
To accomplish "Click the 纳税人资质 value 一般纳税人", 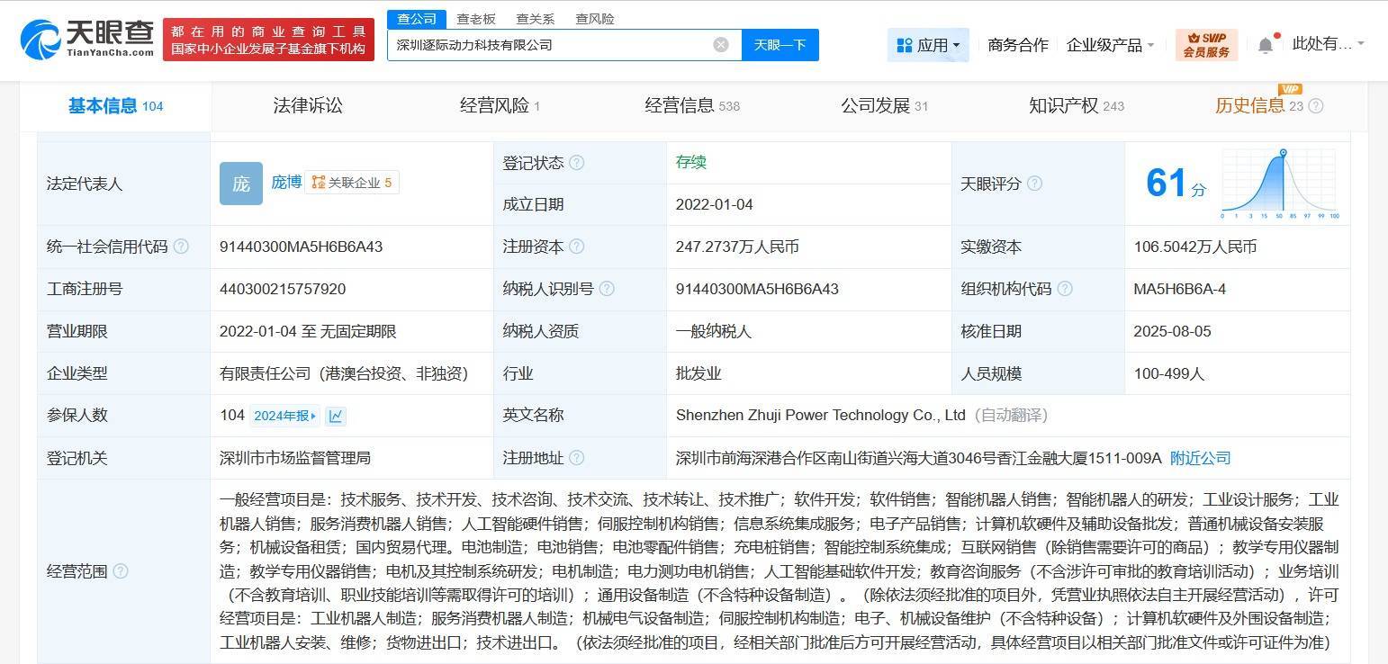I will pos(714,331).
